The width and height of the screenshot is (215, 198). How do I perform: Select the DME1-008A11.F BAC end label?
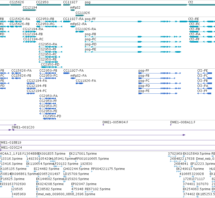[183, 122]
